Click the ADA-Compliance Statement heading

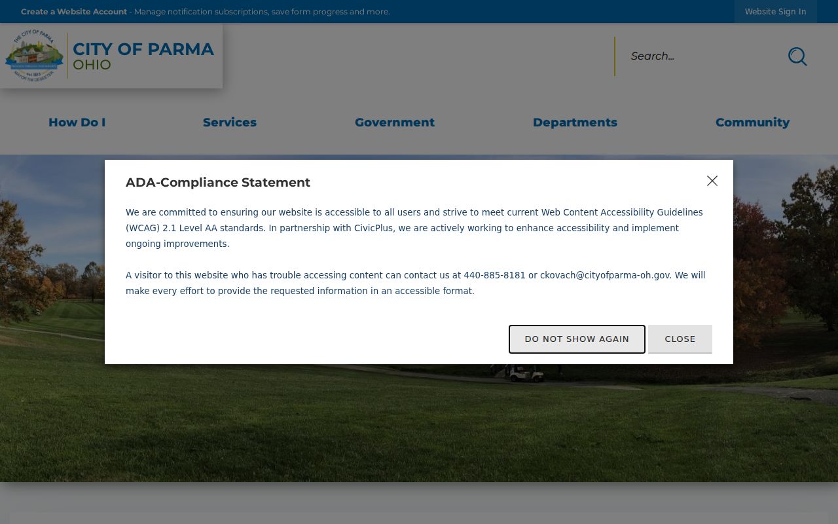(218, 183)
